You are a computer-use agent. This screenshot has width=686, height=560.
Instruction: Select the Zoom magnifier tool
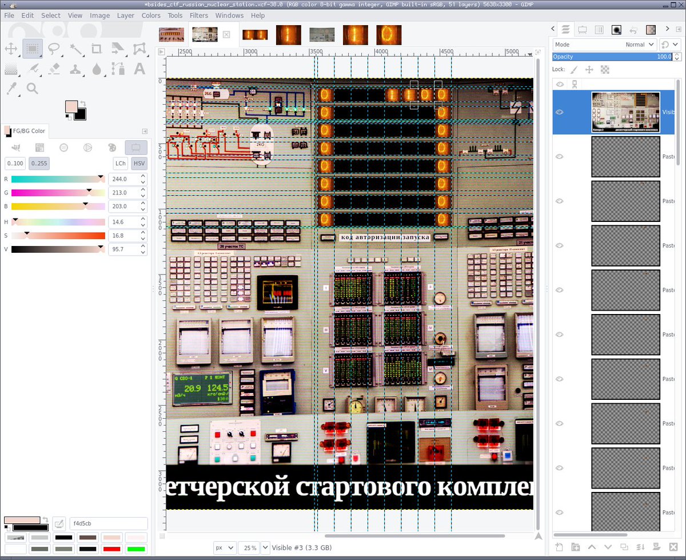tap(33, 89)
